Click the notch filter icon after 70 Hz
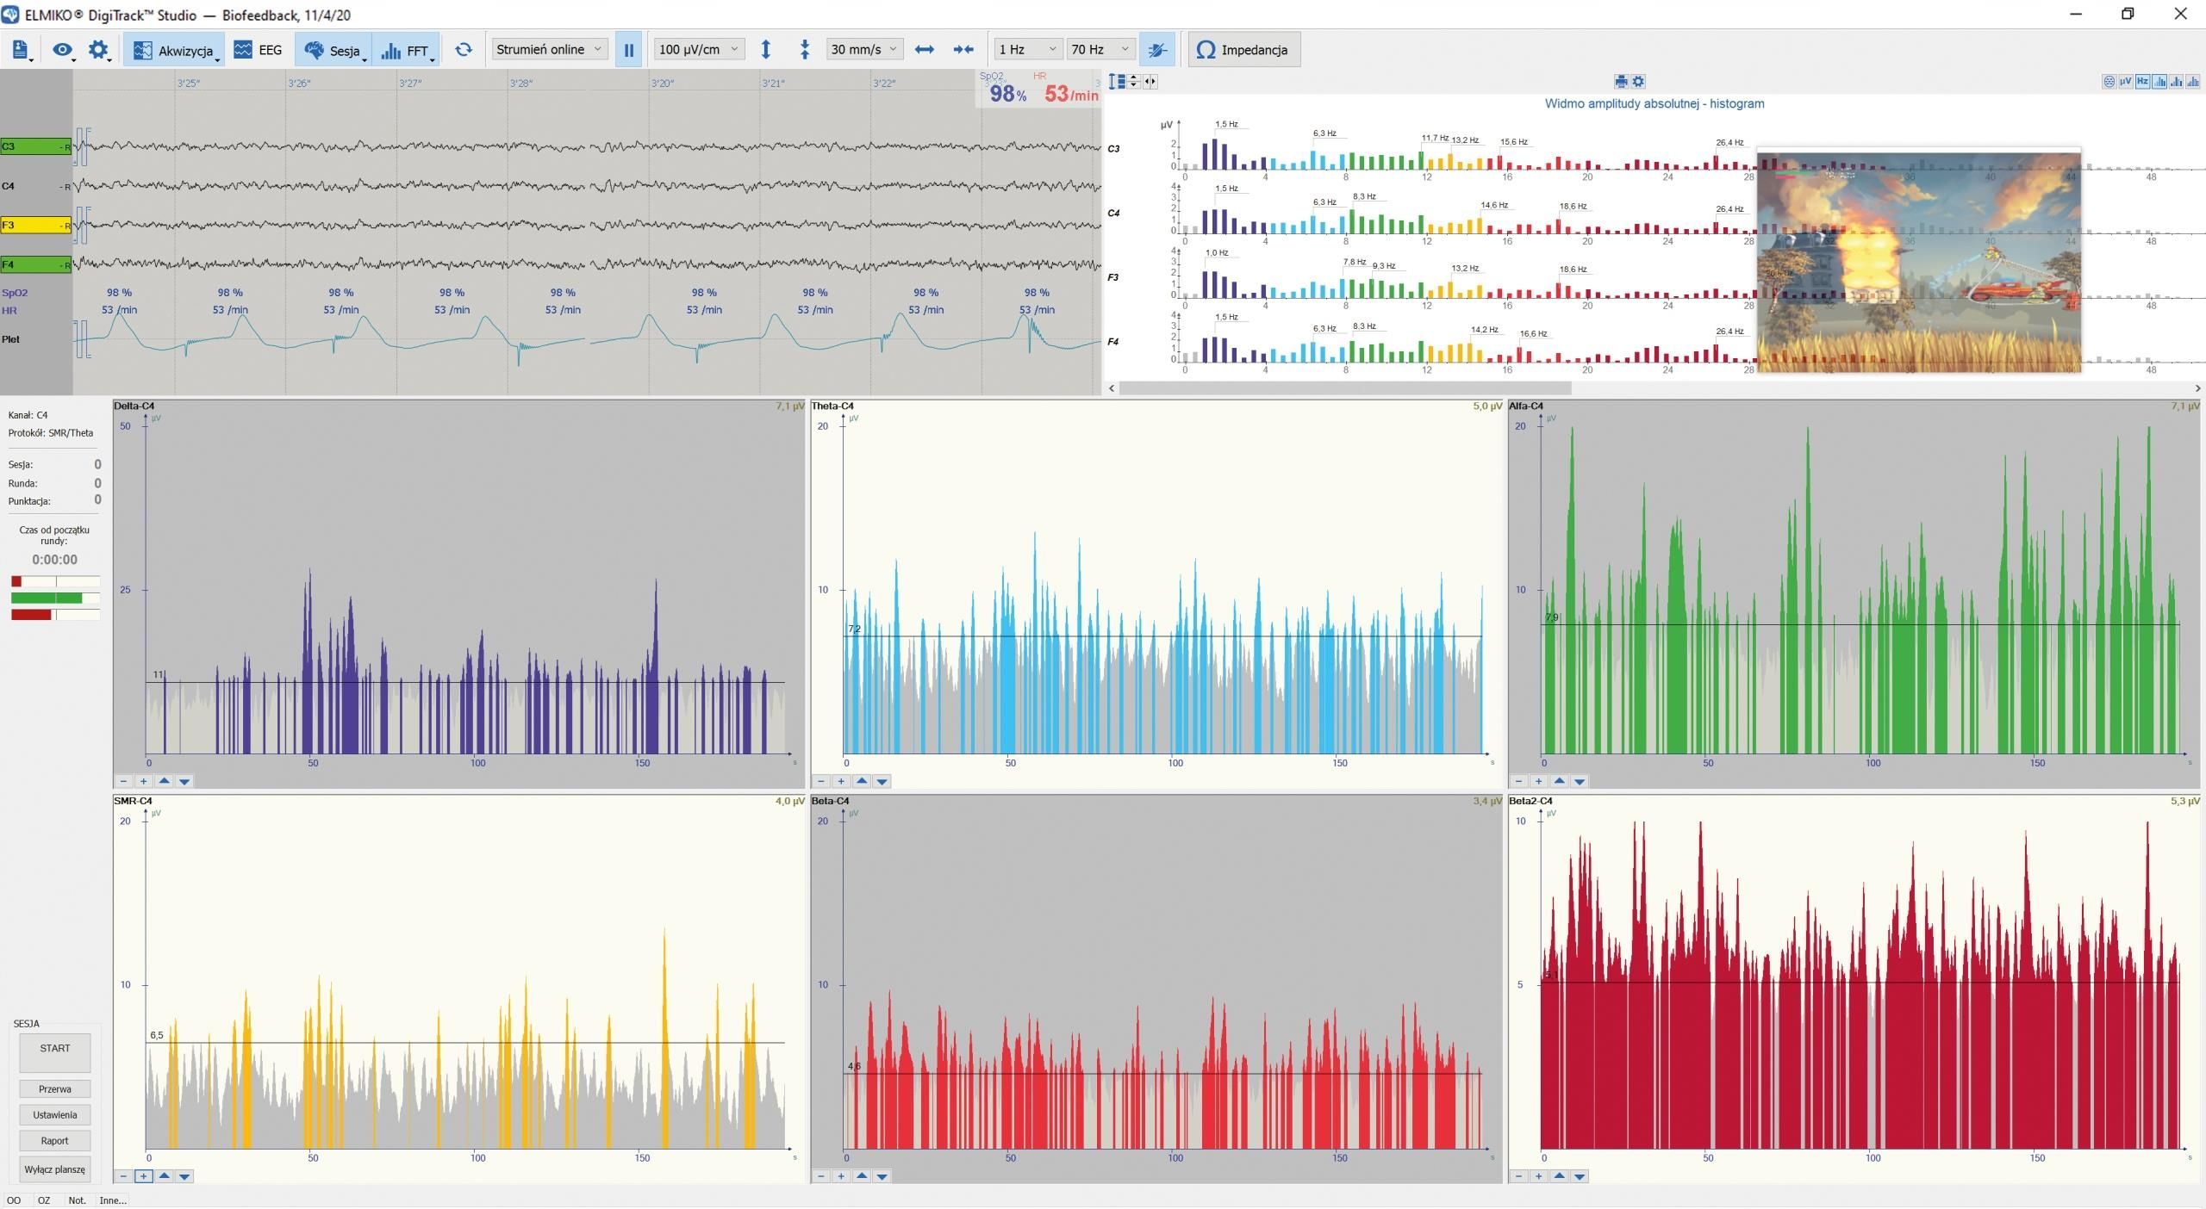The width and height of the screenshot is (2206, 1209). (x=1157, y=50)
